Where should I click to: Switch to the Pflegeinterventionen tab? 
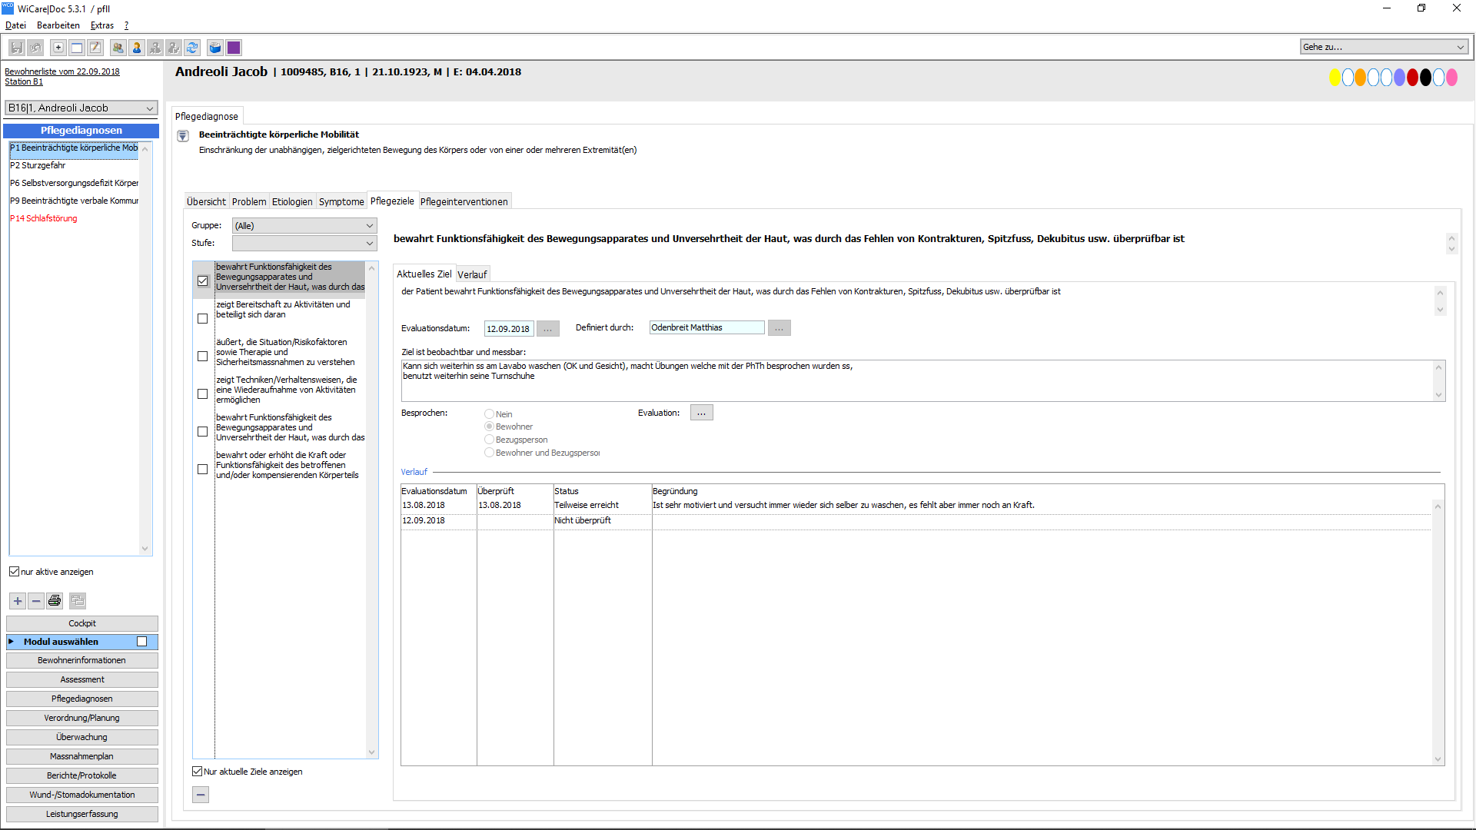464,202
